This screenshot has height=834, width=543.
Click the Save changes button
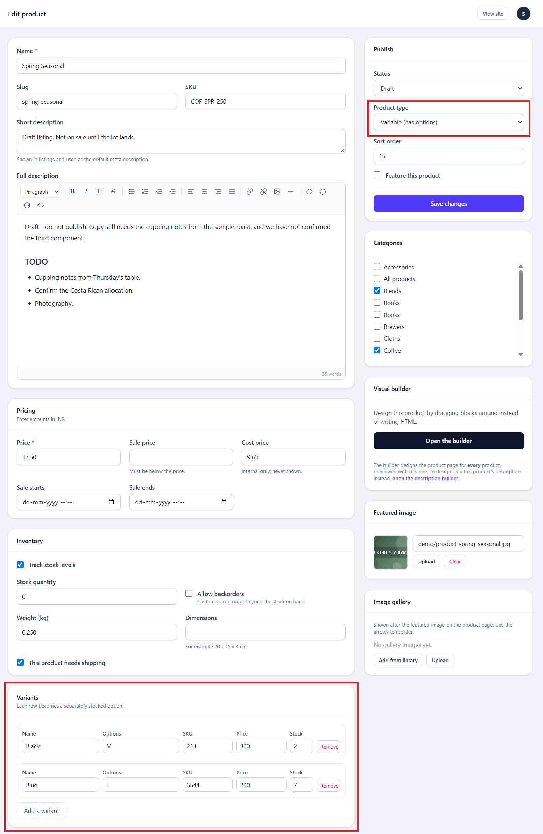coord(448,203)
